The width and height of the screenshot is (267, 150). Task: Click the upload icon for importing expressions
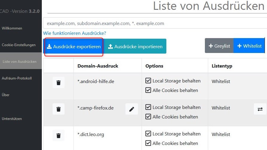111,47
